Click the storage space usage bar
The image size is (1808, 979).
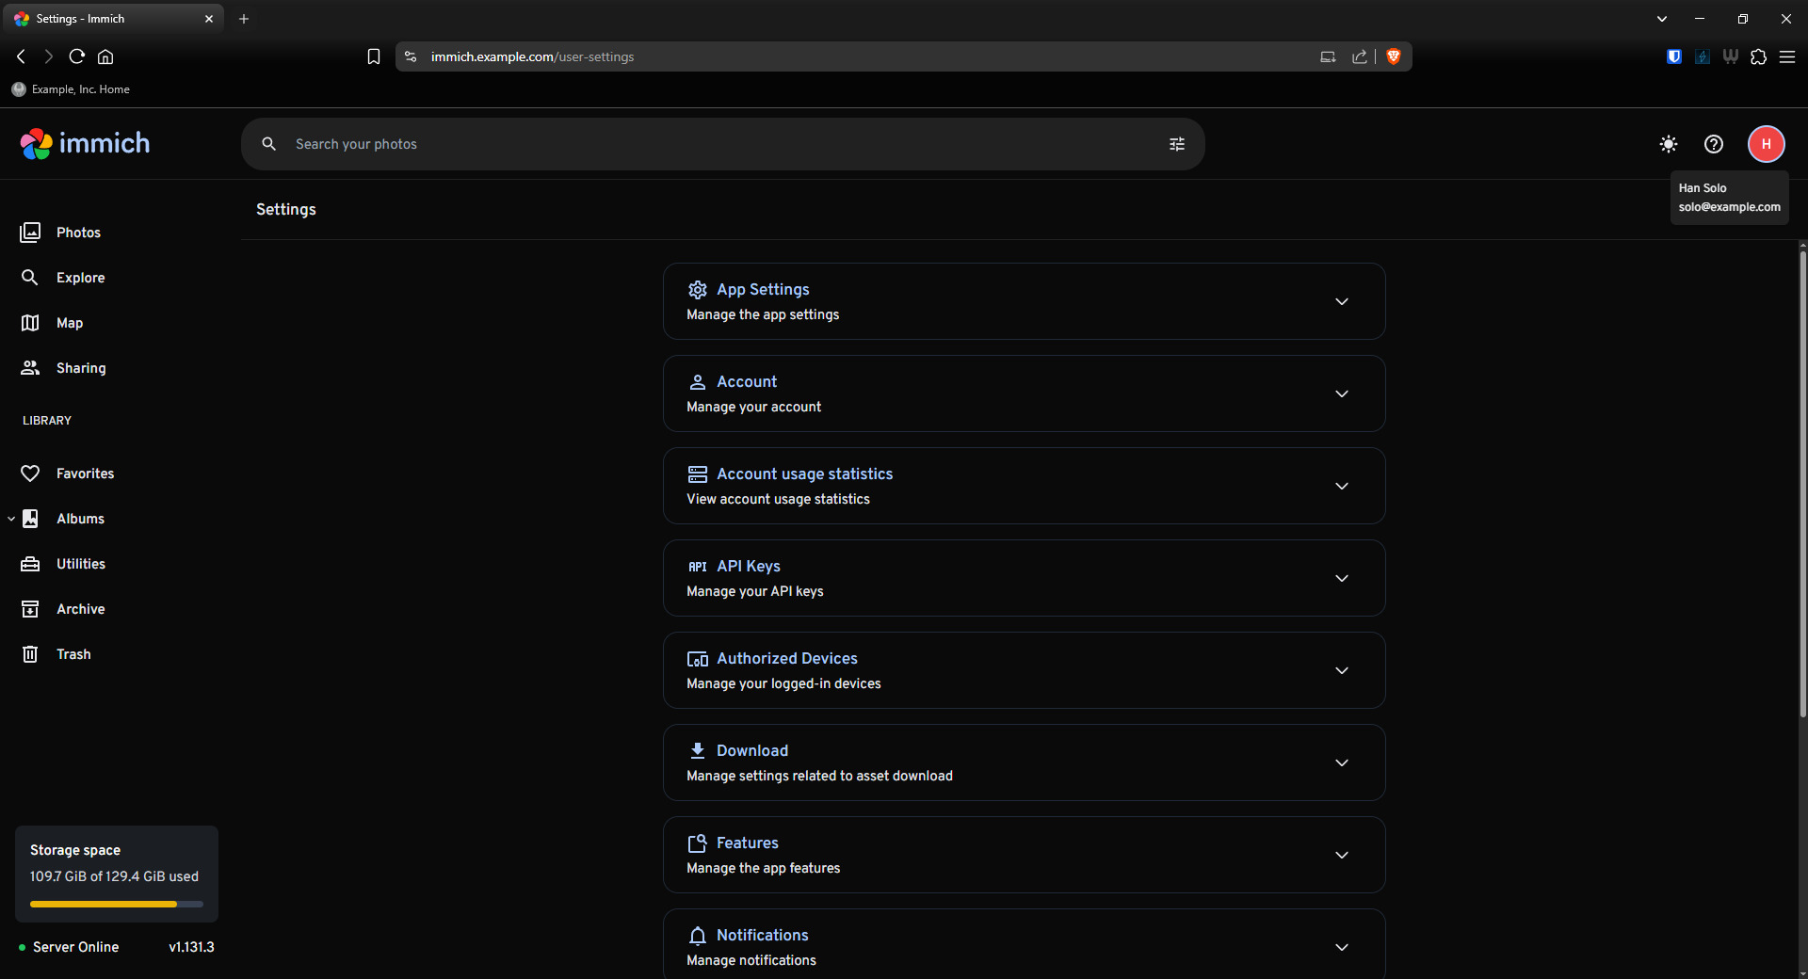[x=116, y=904]
